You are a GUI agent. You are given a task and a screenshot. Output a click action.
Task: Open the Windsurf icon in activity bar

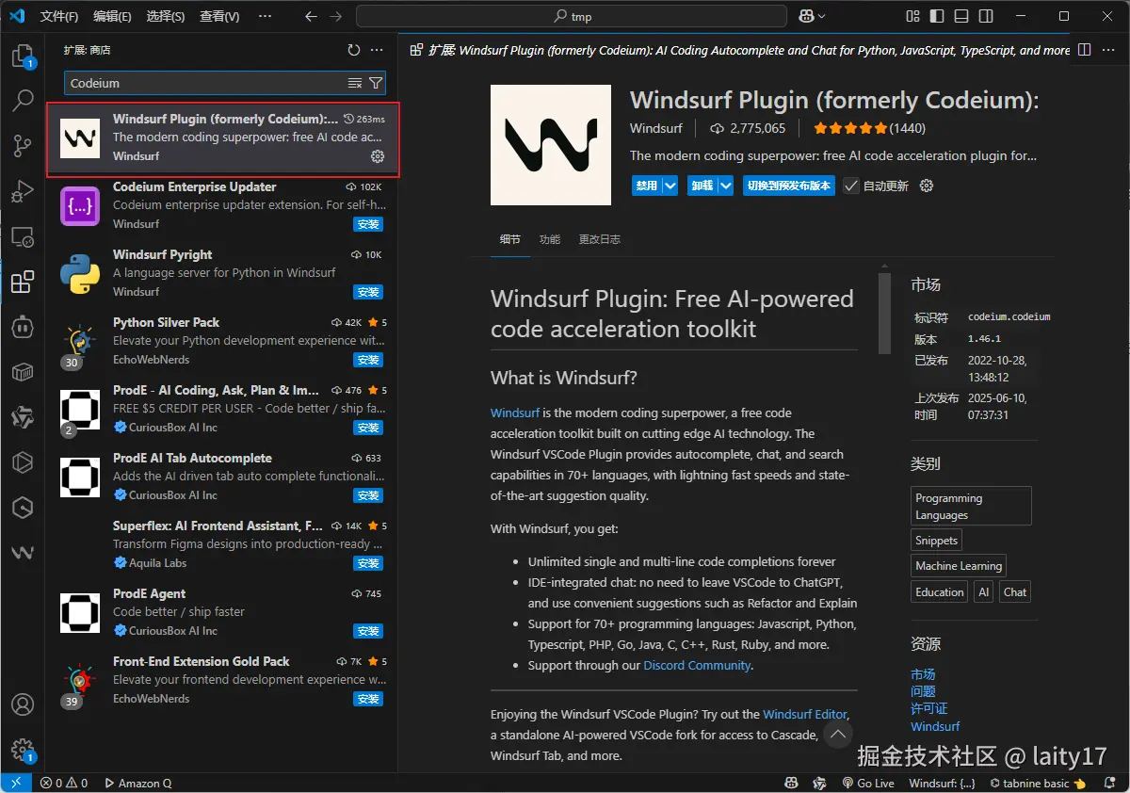[x=23, y=553]
